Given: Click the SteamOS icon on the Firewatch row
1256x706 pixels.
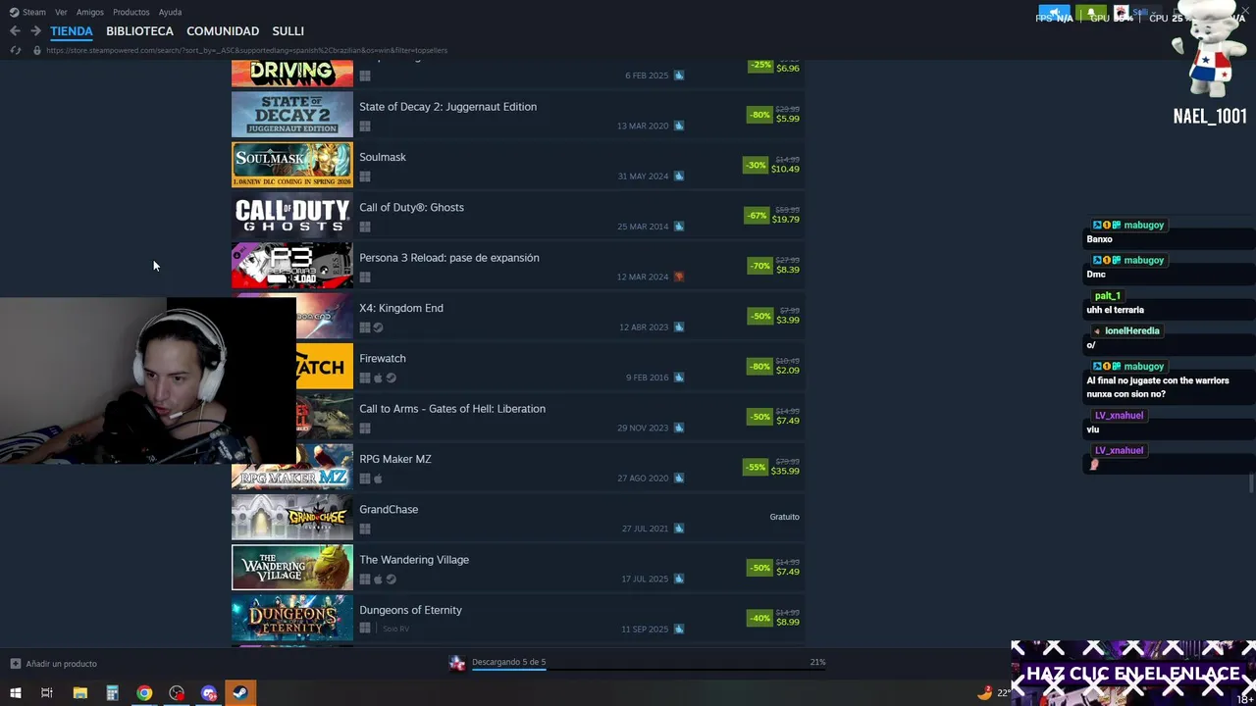Looking at the screenshot, I should [392, 378].
